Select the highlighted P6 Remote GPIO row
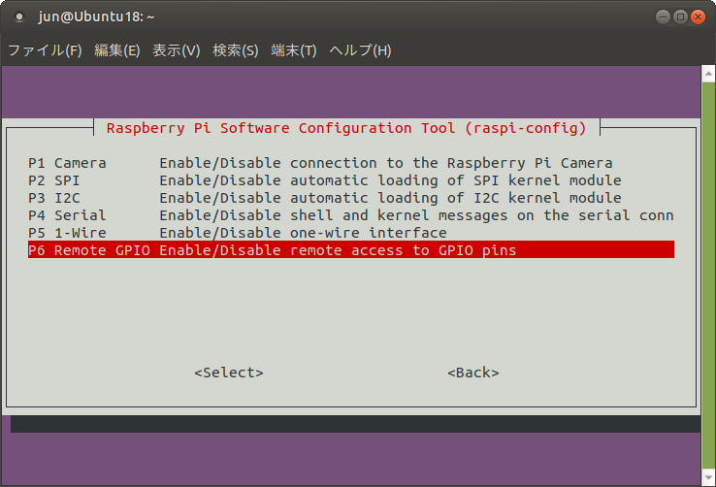 (351, 249)
